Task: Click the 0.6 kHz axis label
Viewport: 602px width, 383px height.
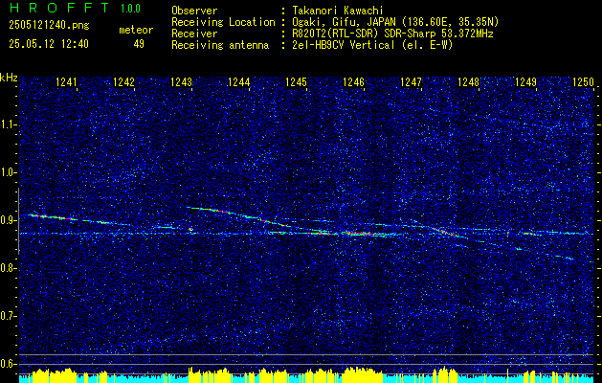Action: (9, 364)
